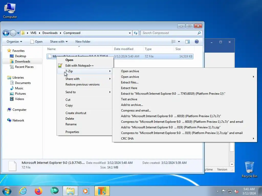Click the muted volume tray icon

236,191
